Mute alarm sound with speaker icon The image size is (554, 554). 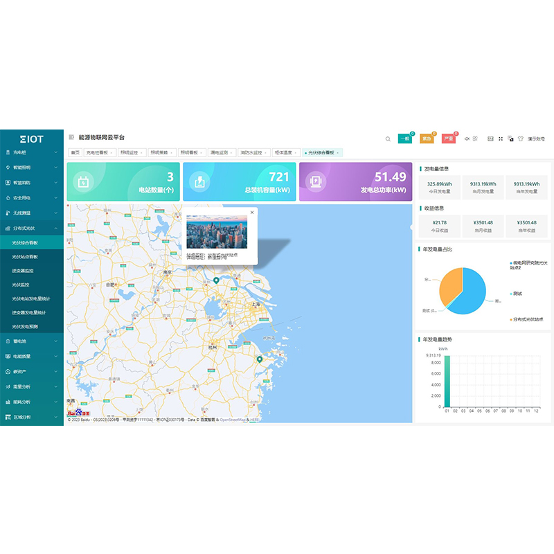coord(467,138)
